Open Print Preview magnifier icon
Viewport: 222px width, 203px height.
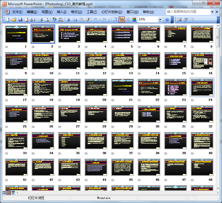pyautogui.click(x=47, y=20)
